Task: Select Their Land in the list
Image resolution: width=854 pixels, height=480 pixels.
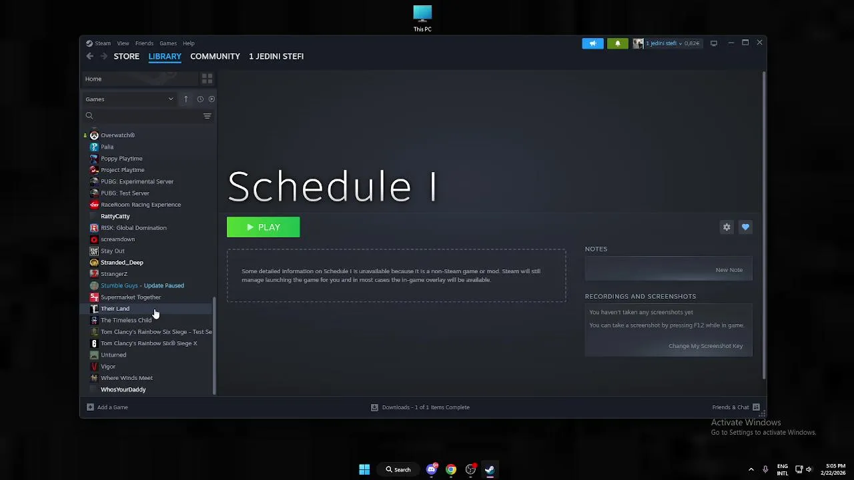Action: [x=115, y=309]
